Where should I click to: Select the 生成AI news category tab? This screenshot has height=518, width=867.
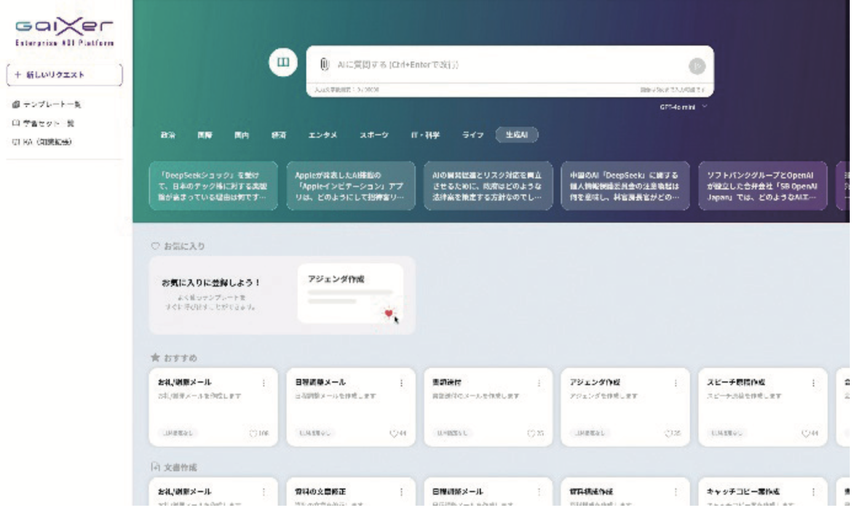pyautogui.click(x=517, y=135)
